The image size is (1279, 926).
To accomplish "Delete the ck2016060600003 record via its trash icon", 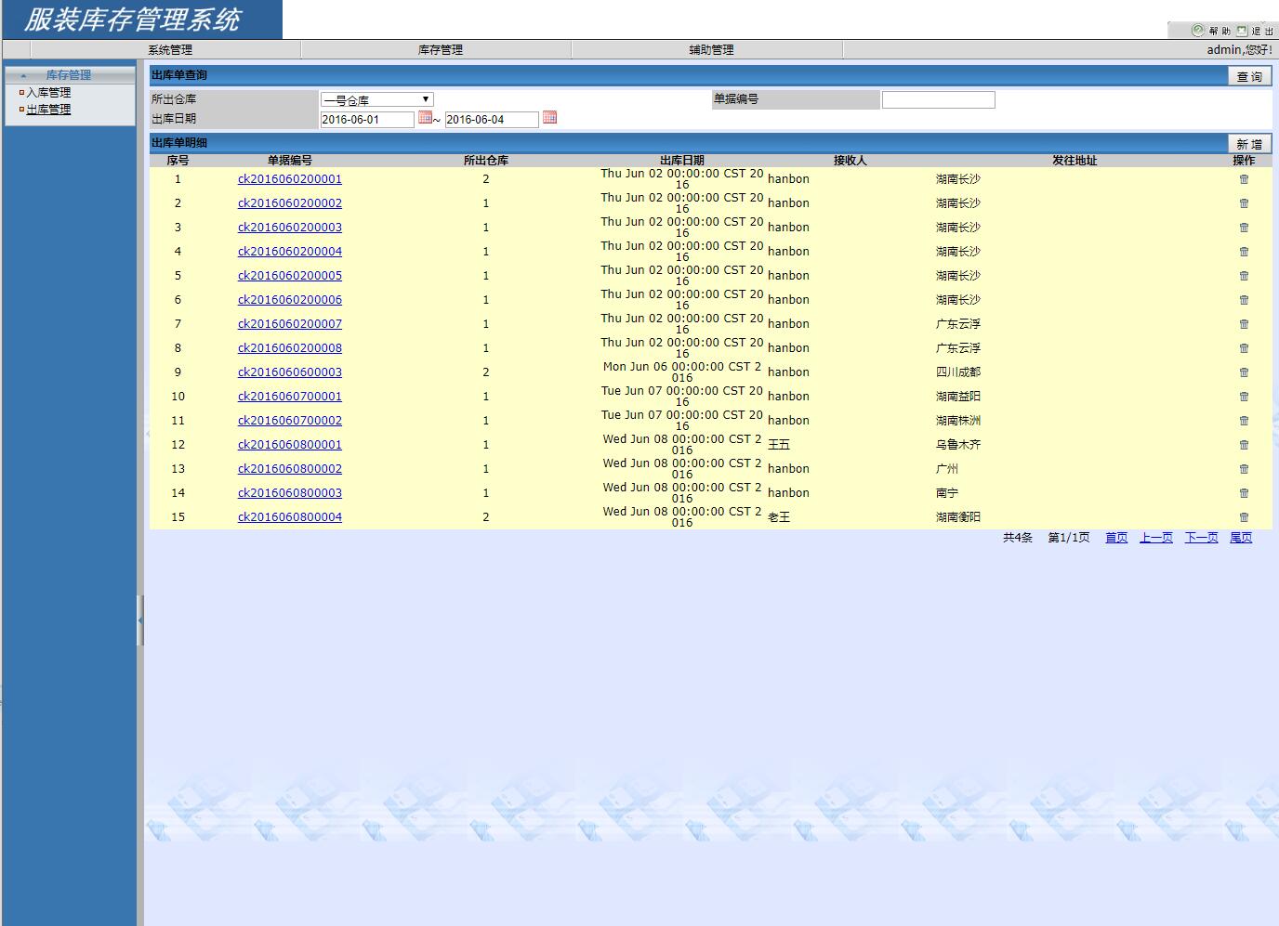I will pos(1244,372).
